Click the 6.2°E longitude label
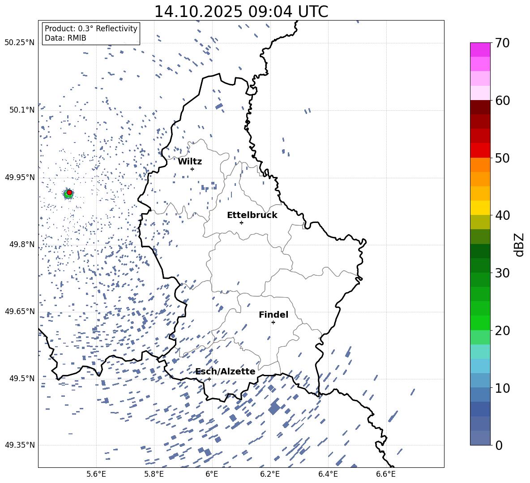The image size is (530, 483). [x=270, y=474]
